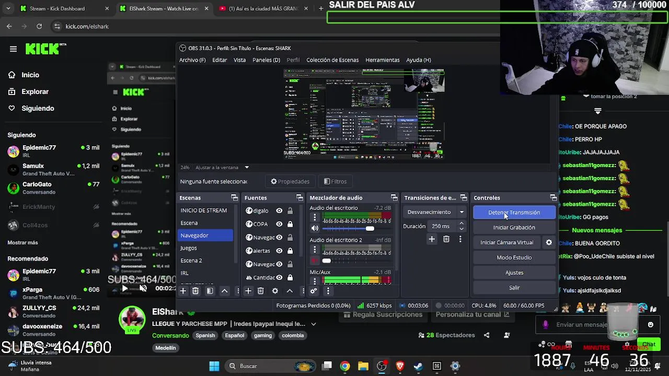Viewport: 669px width, 376px height.
Task: Click Iniciar Grabación button
Action: click(514, 228)
